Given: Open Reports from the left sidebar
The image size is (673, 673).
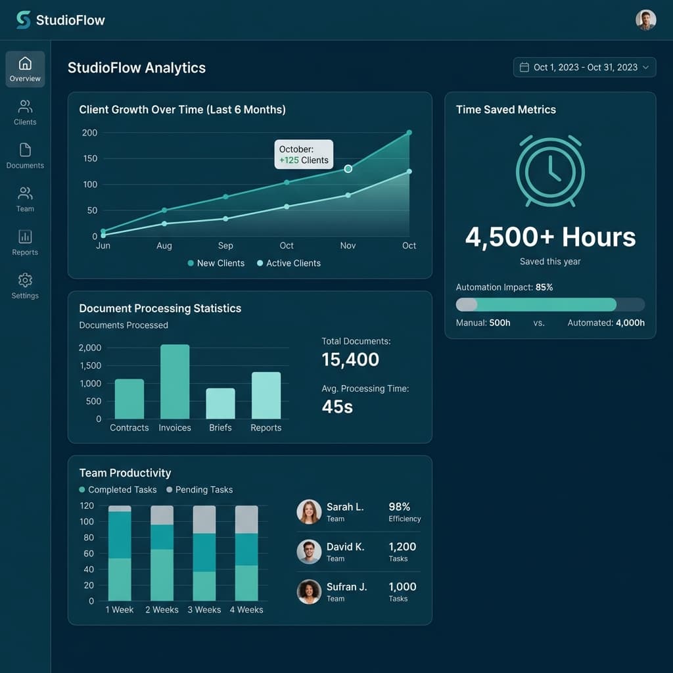Looking at the screenshot, I should coord(24,242).
